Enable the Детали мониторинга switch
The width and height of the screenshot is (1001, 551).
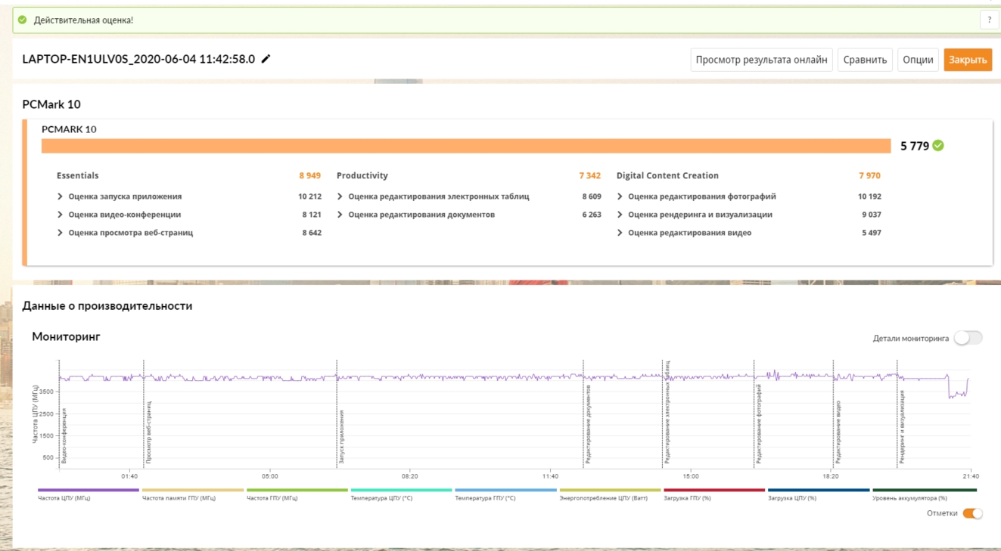coord(968,338)
